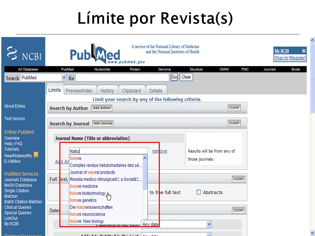Clear the Full Text section
The image size is (315, 236).
tap(239, 179)
